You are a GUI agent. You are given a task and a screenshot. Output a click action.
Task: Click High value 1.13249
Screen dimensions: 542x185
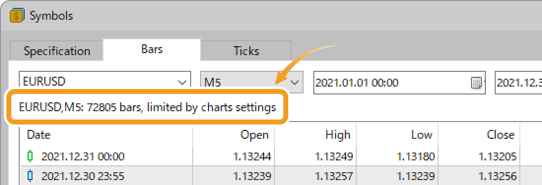(x=334, y=157)
